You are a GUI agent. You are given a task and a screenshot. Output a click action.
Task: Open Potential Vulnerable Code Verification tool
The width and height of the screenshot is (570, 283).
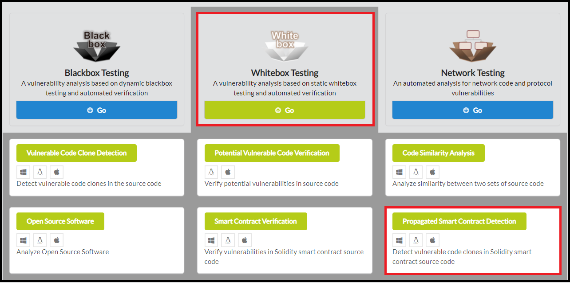(x=272, y=153)
